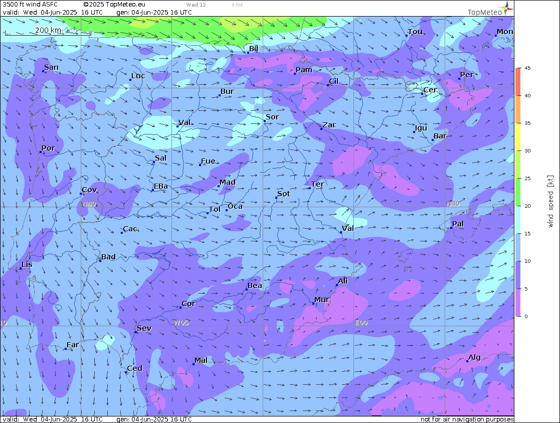
Task: Click the 'Fue' city label
Action: tap(208, 161)
